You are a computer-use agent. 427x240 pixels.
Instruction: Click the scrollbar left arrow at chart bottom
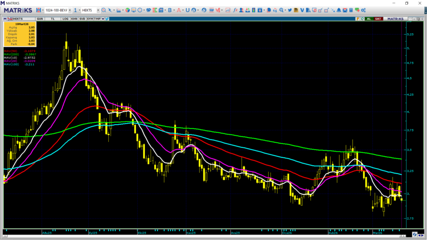click(x=5, y=236)
